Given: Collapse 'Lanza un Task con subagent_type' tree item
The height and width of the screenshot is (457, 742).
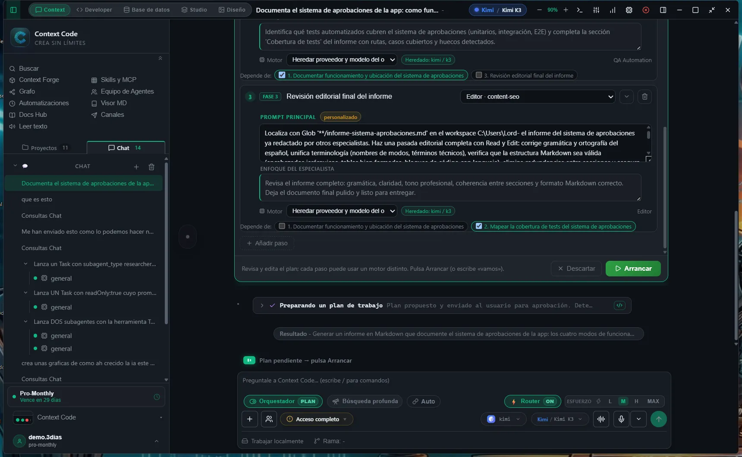Looking at the screenshot, I should pyautogui.click(x=25, y=264).
